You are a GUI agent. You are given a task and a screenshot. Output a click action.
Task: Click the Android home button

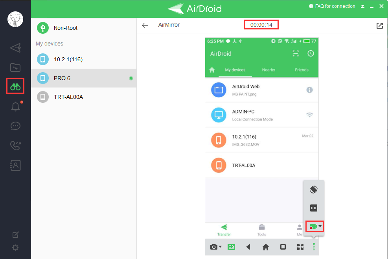(266, 247)
